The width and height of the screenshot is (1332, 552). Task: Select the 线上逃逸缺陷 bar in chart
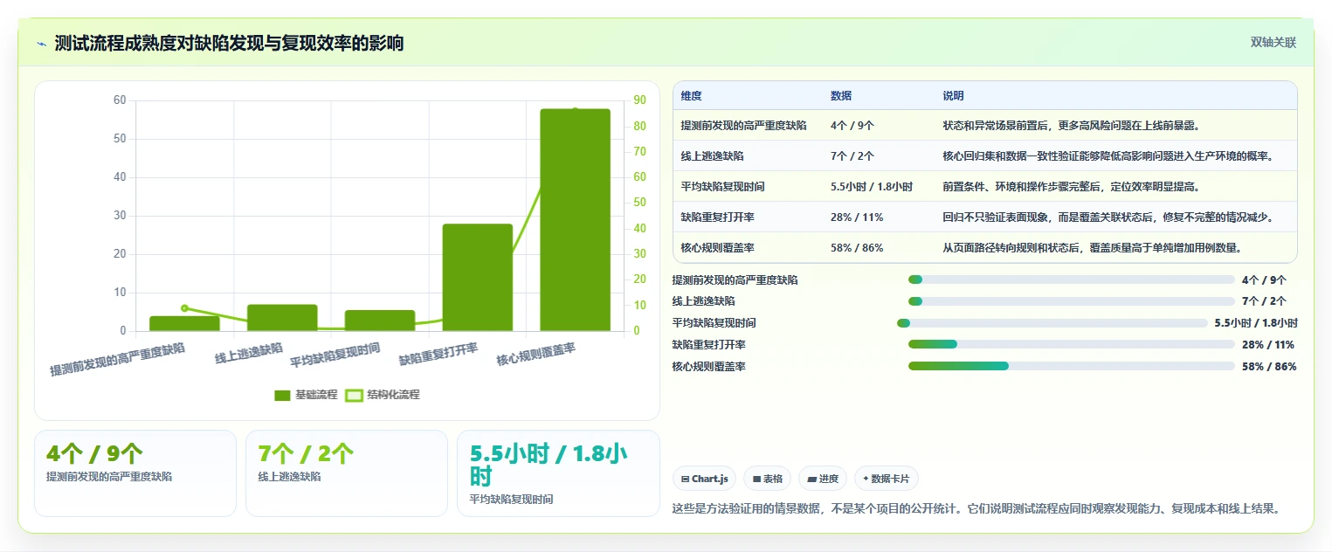(x=282, y=318)
